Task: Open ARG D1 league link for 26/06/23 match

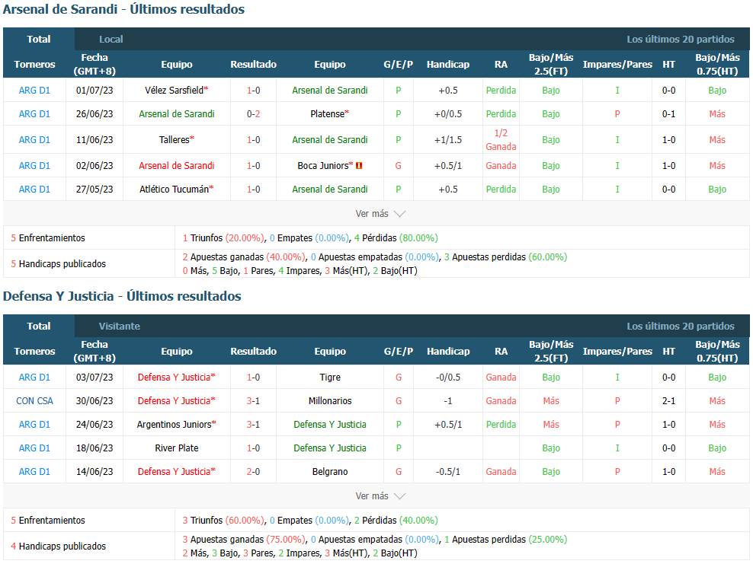Action: [34, 114]
